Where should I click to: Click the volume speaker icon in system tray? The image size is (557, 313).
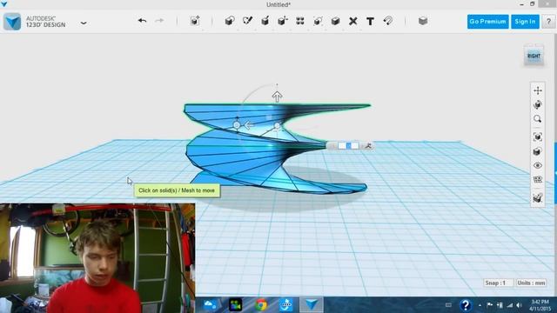click(x=519, y=305)
